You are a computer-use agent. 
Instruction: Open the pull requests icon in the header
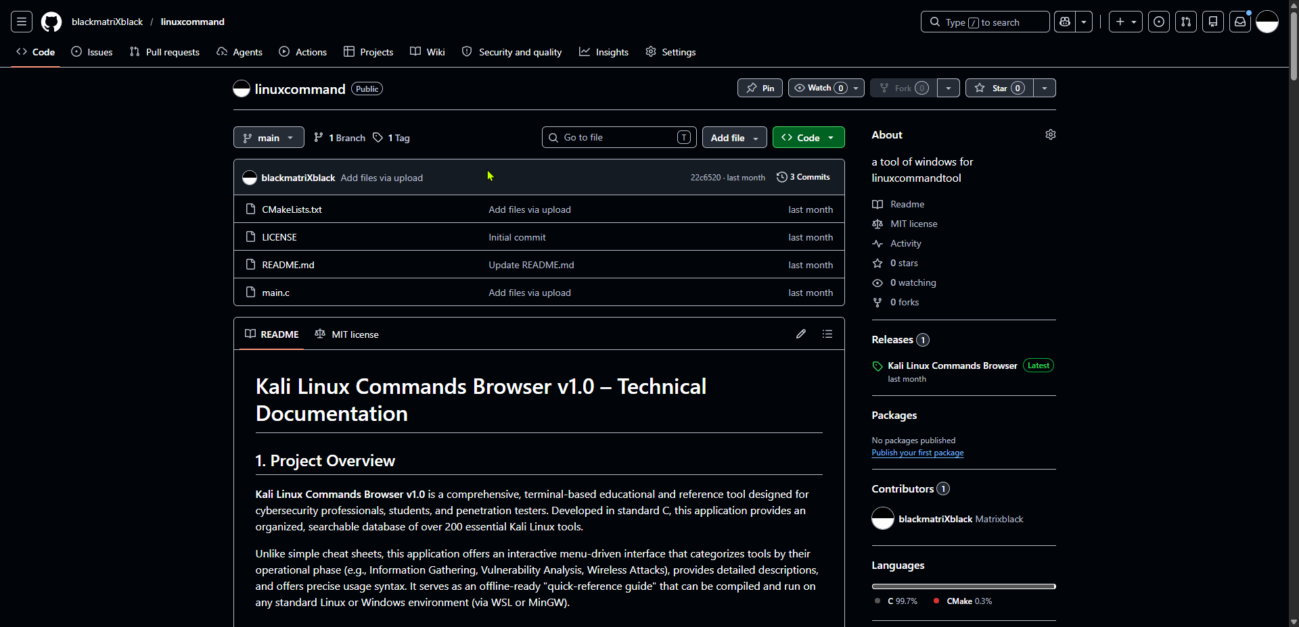(1186, 22)
